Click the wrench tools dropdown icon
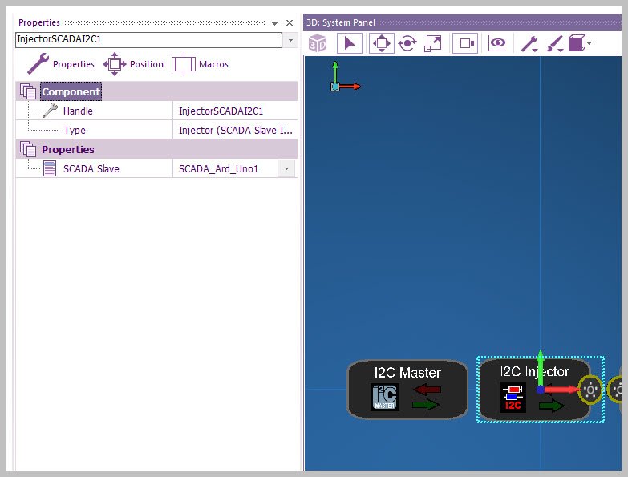This screenshot has height=477, width=628. pyautogui.click(x=529, y=43)
